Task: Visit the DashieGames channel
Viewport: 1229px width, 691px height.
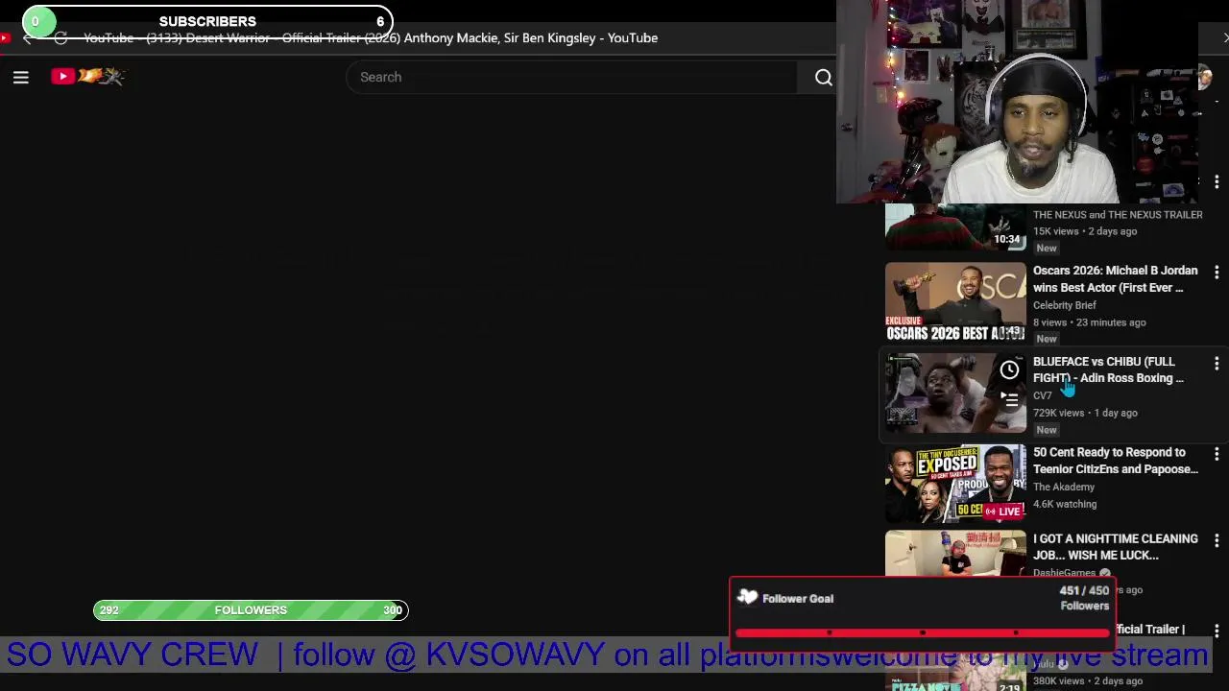Action: pos(1064,573)
